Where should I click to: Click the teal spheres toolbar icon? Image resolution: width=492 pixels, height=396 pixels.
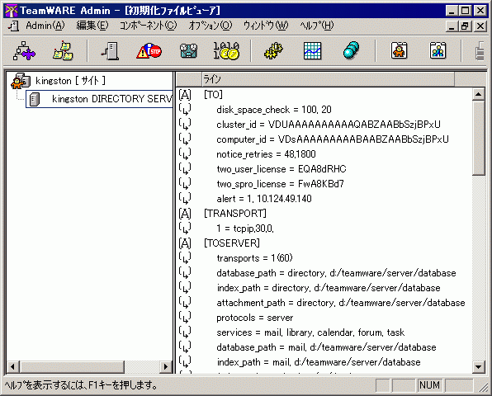[x=351, y=51]
